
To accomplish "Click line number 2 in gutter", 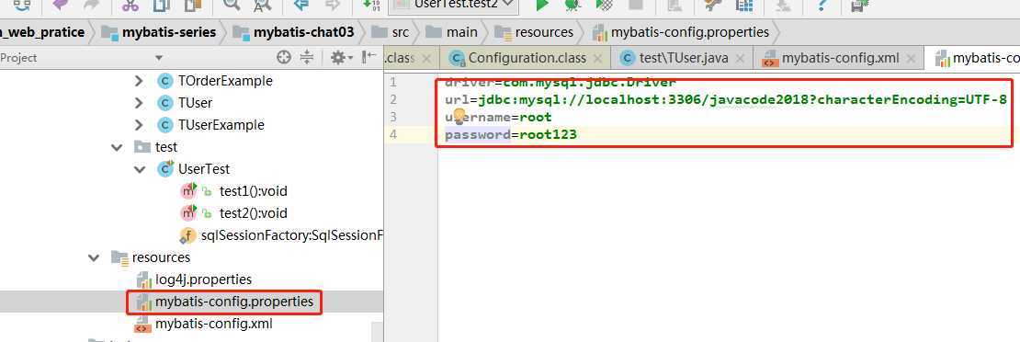I will click(x=393, y=99).
